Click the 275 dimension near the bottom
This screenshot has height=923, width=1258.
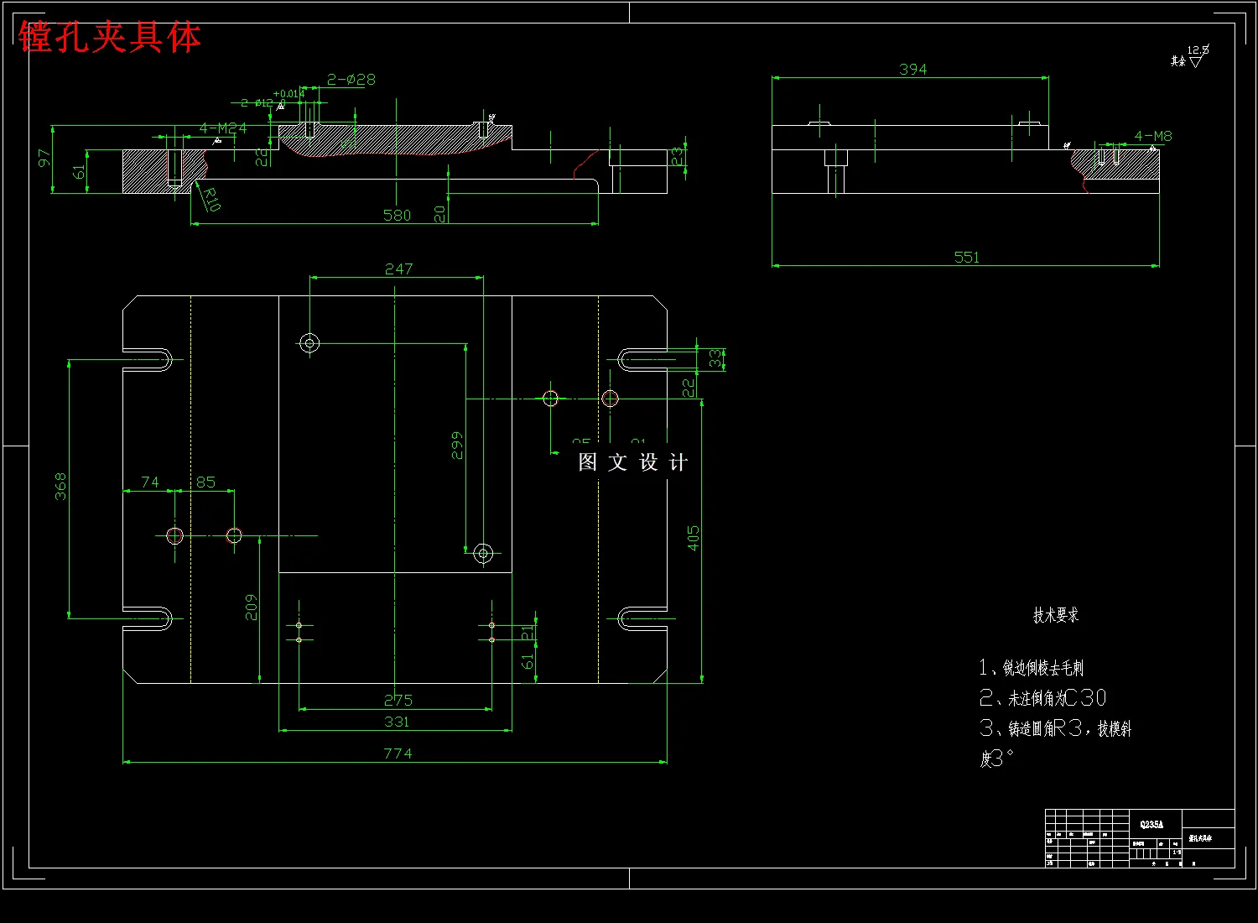pos(398,700)
